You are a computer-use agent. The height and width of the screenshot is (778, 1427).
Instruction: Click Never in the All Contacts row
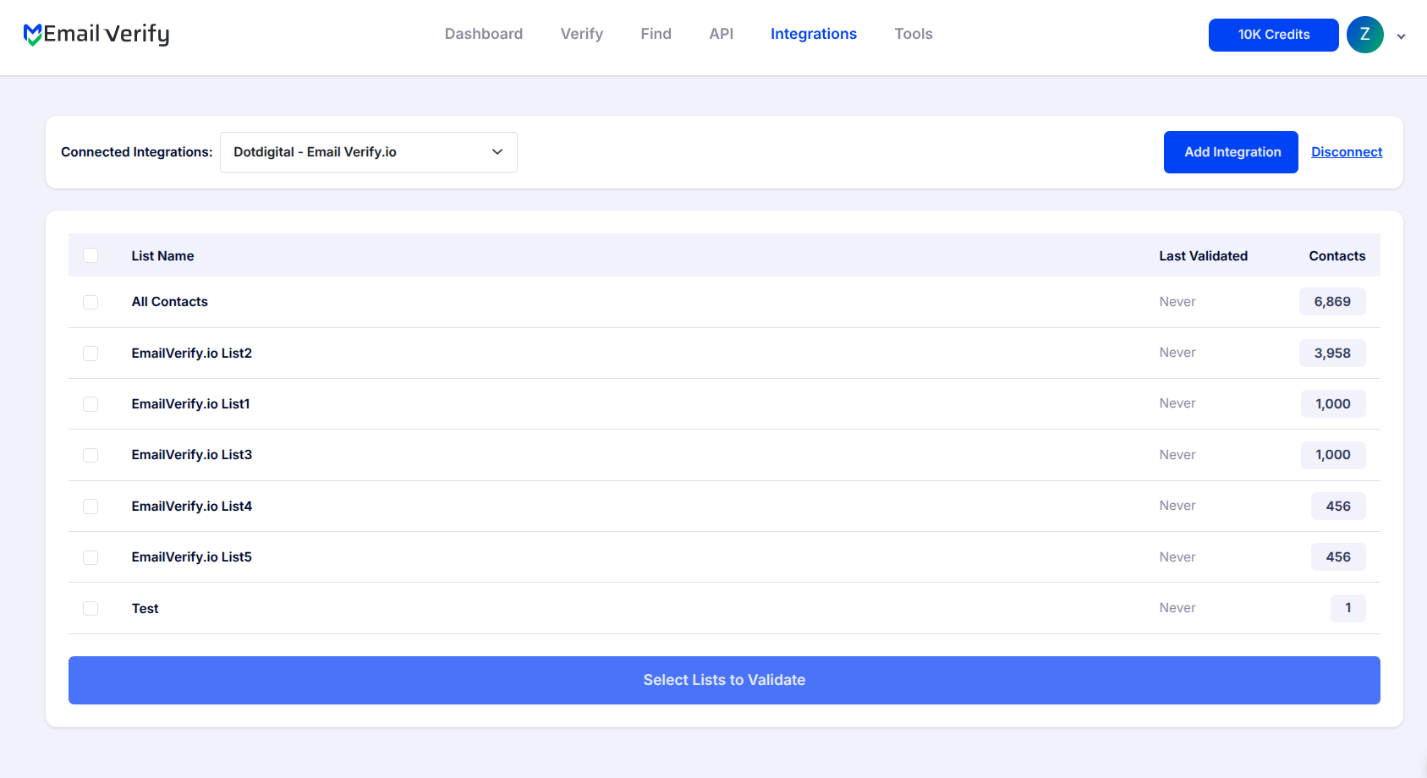coord(1177,302)
